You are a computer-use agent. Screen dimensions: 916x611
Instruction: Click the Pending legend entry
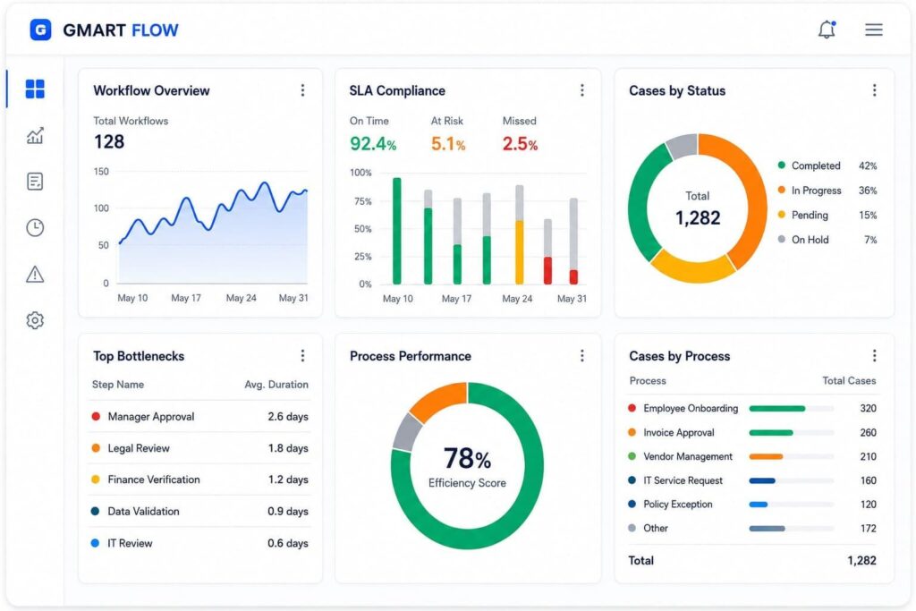click(x=827, y=215)
